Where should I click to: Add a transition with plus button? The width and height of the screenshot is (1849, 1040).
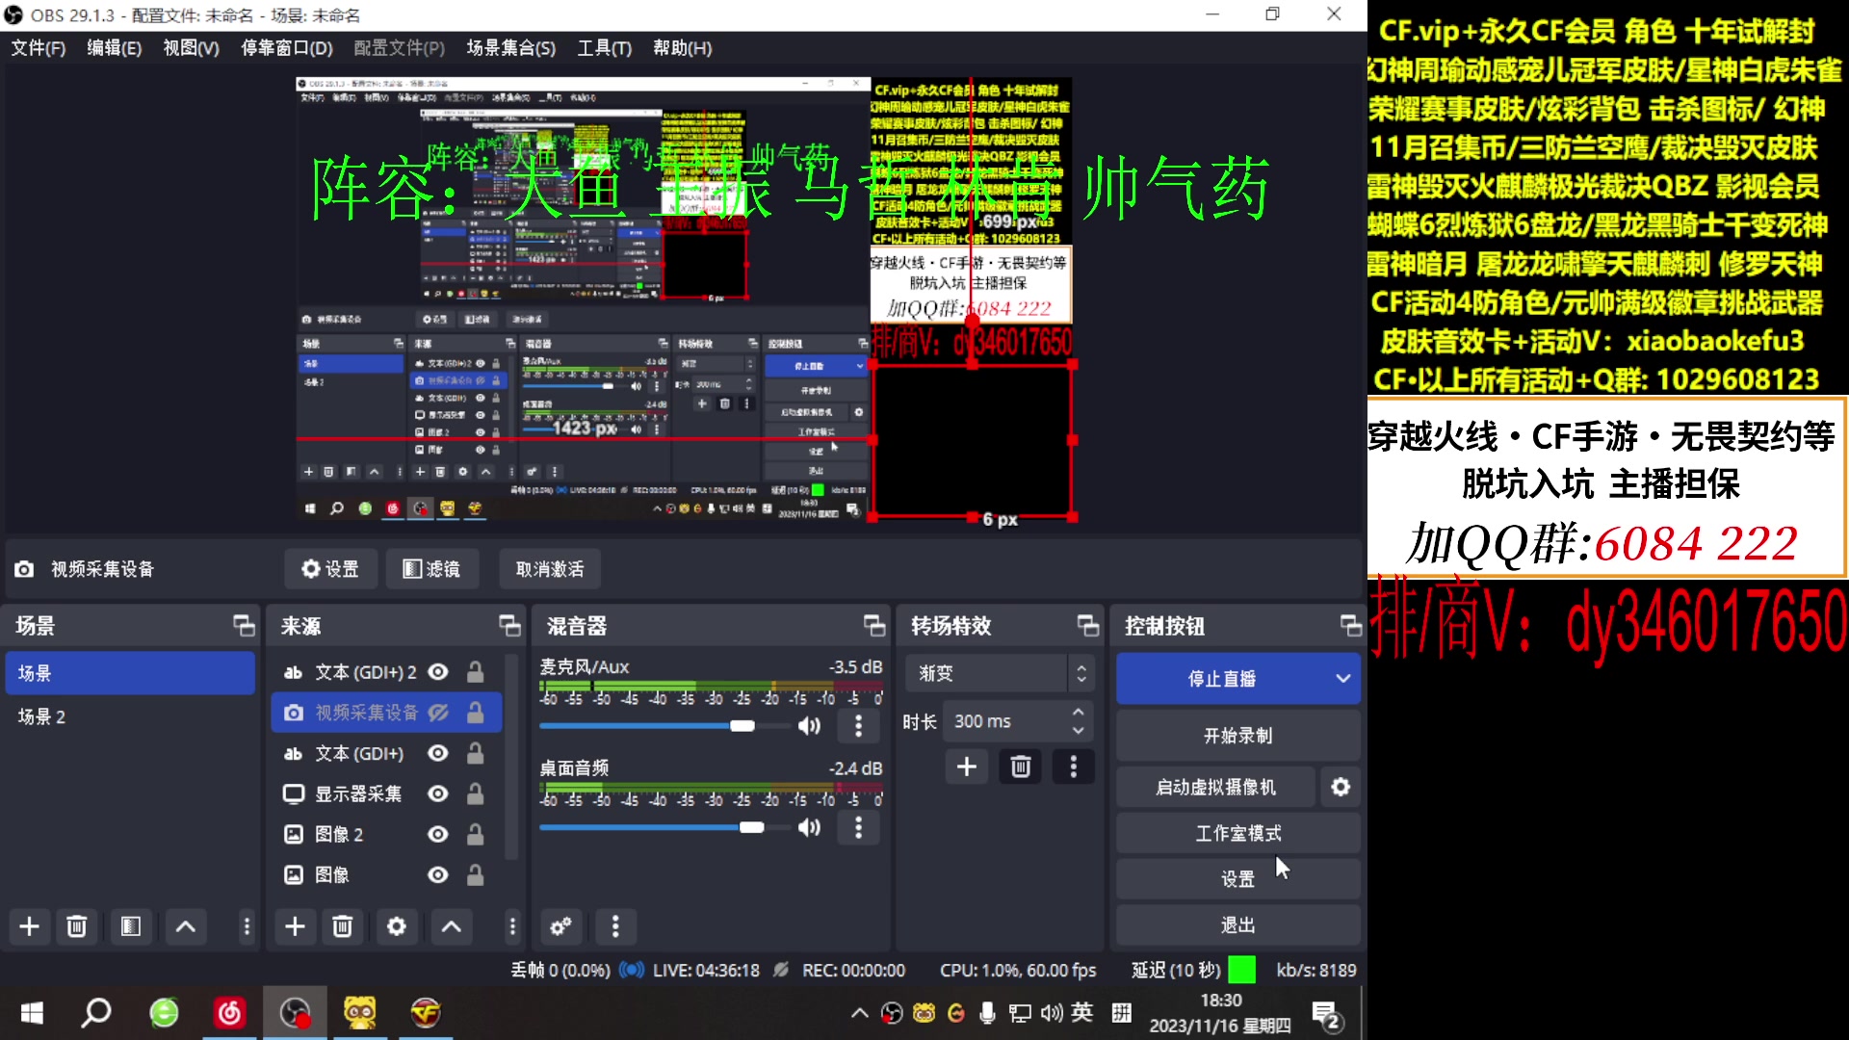coord(967,767)
